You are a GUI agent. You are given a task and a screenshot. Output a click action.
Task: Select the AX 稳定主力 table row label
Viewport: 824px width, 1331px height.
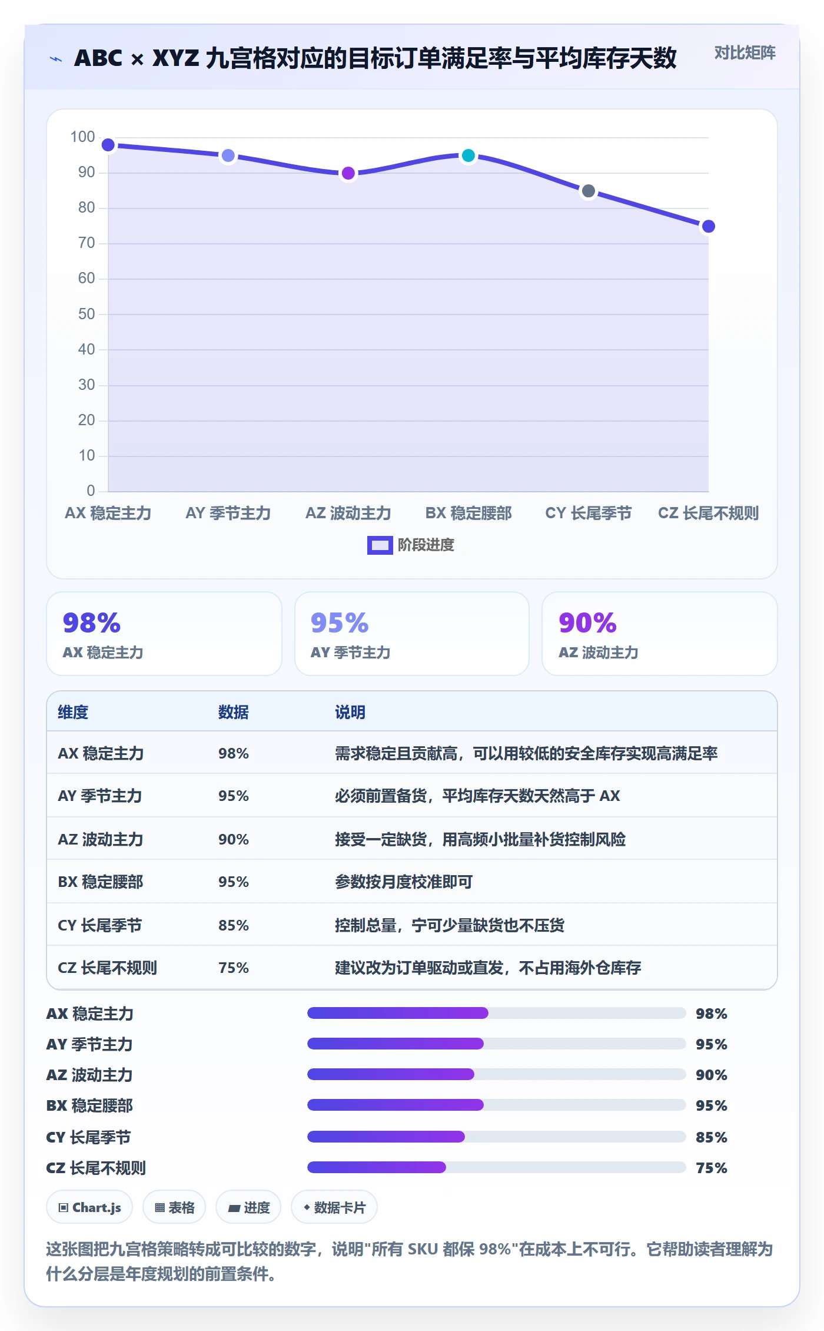[101, 753]
